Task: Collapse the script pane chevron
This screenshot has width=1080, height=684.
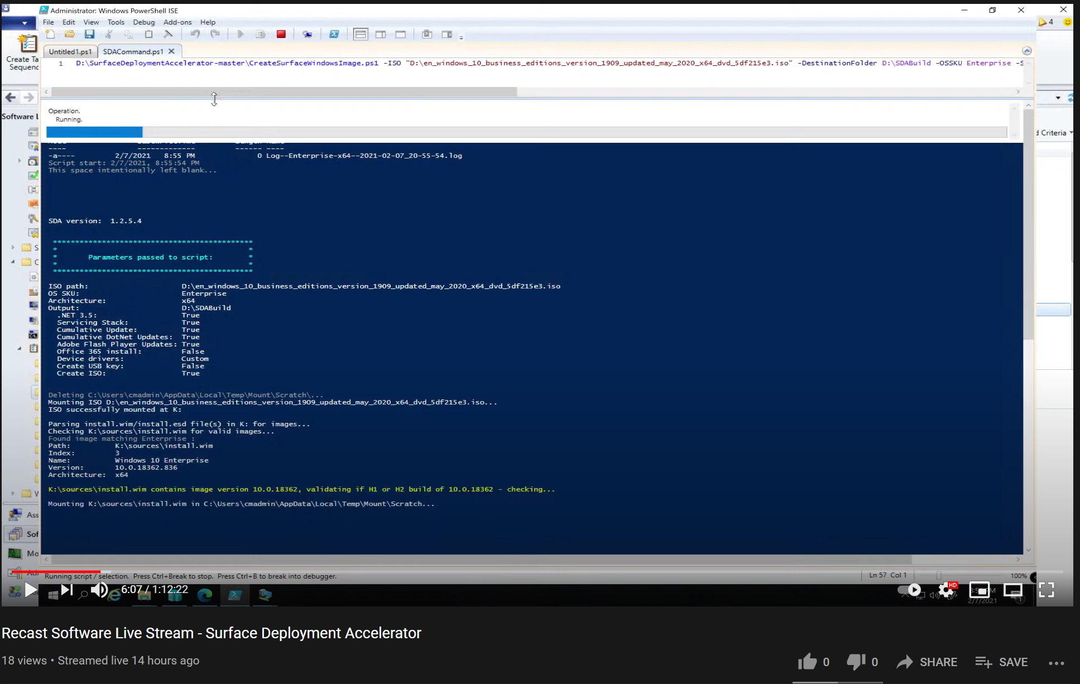Action: (x=1026, y=51)
